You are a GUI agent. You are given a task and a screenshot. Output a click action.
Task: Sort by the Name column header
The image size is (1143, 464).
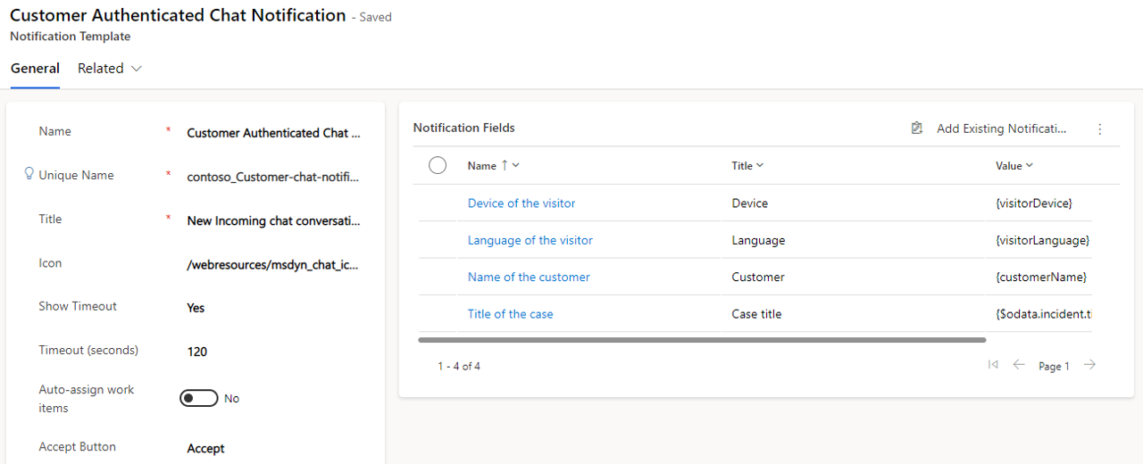coord(493,165)
